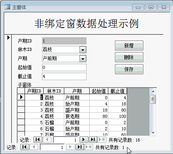Click the form icon in the title bar
This screenshot has width=173, height=154.
tap(7, 7)
